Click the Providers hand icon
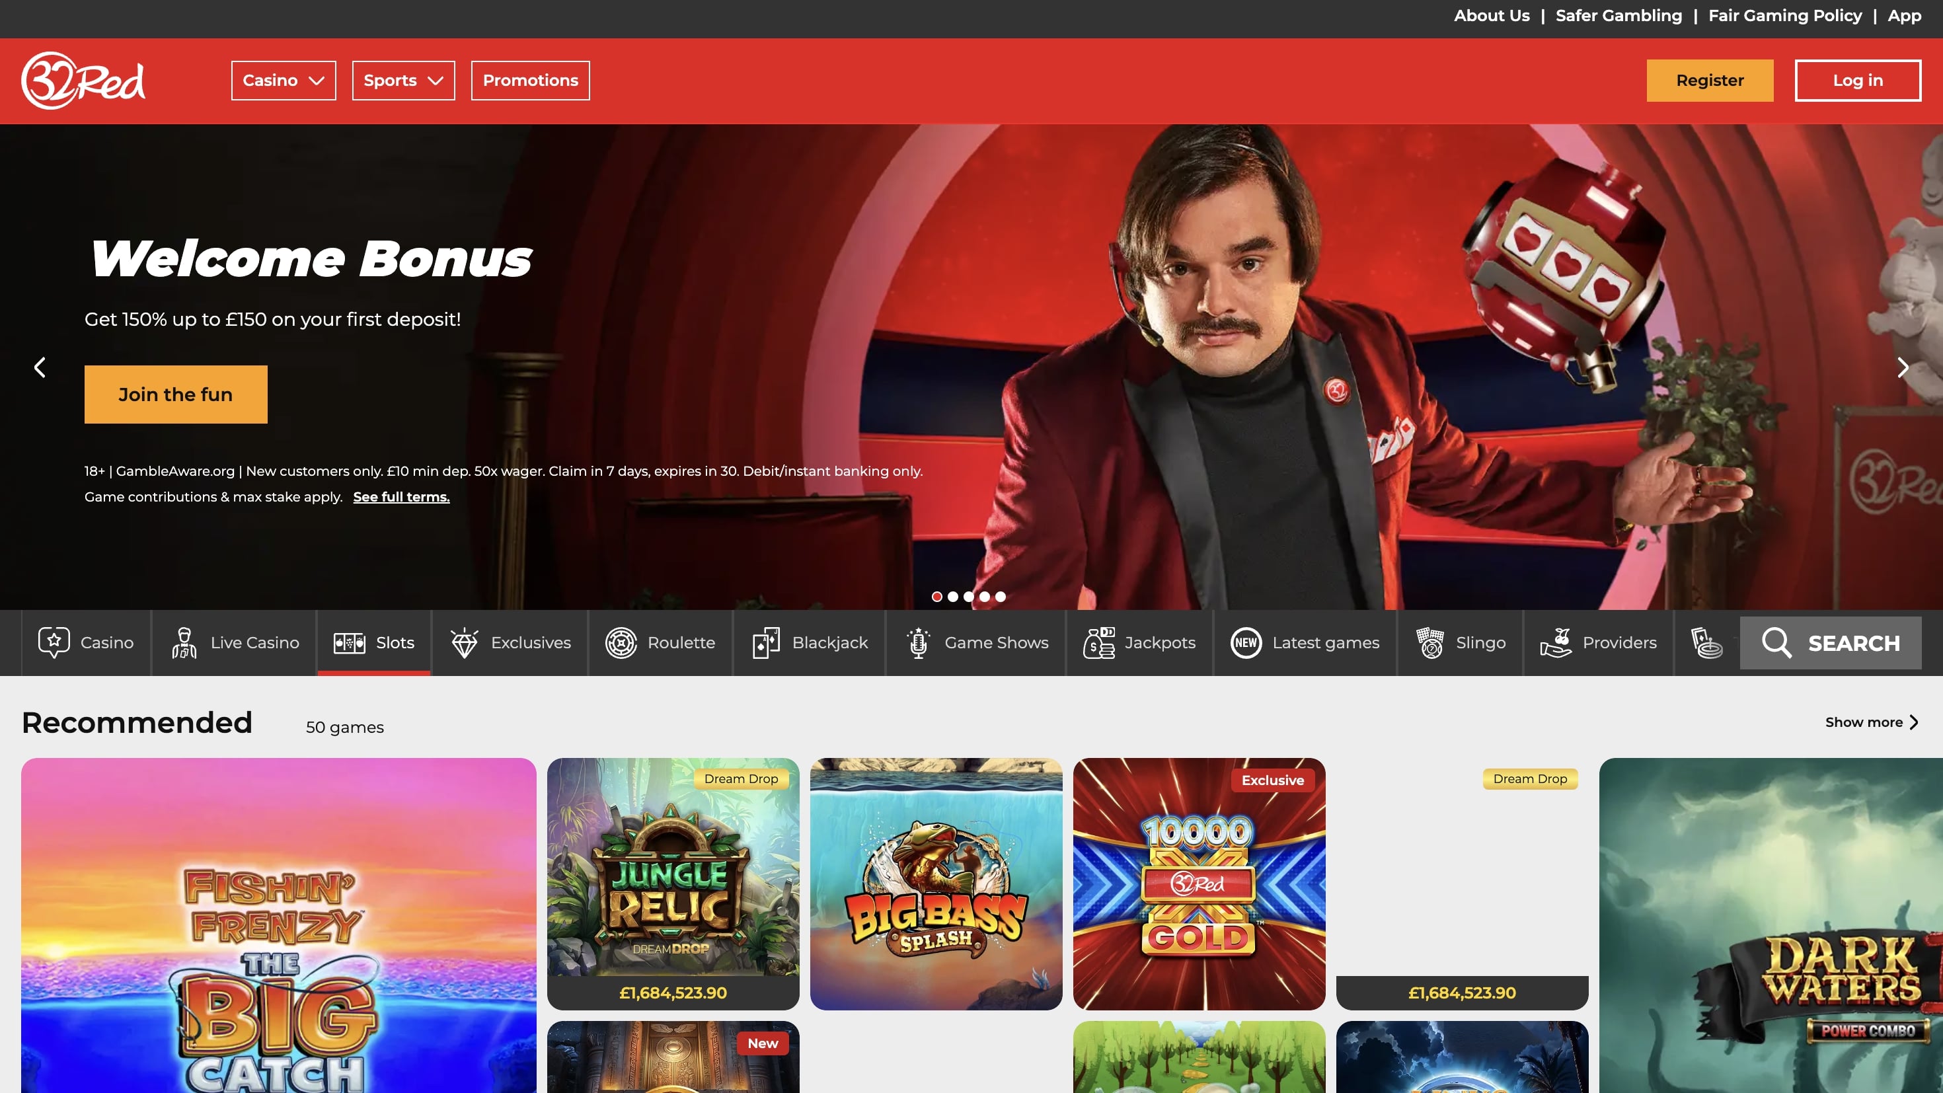 pyautogui.click(x=1555, y=643)
